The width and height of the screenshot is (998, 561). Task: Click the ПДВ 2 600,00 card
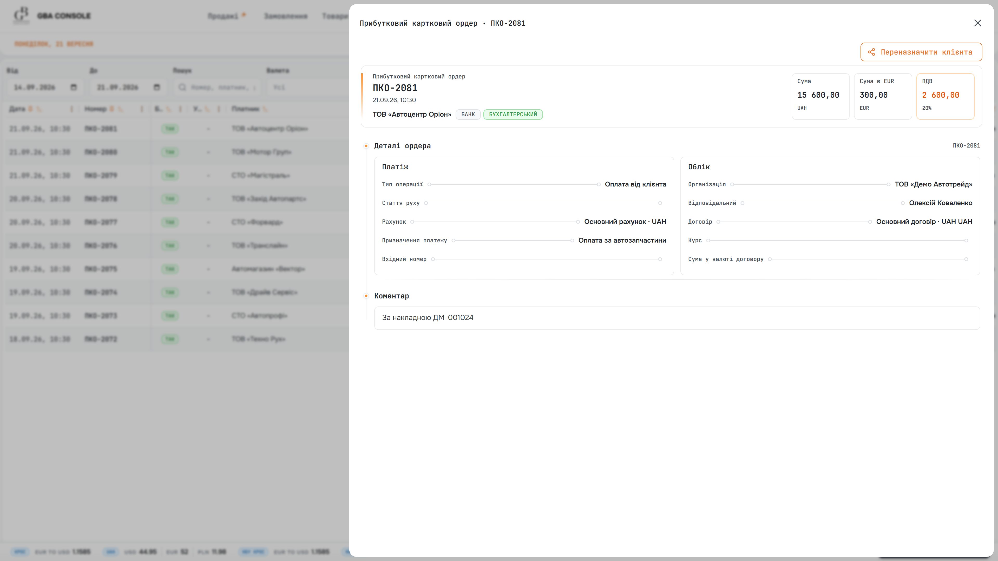(945, 96)
